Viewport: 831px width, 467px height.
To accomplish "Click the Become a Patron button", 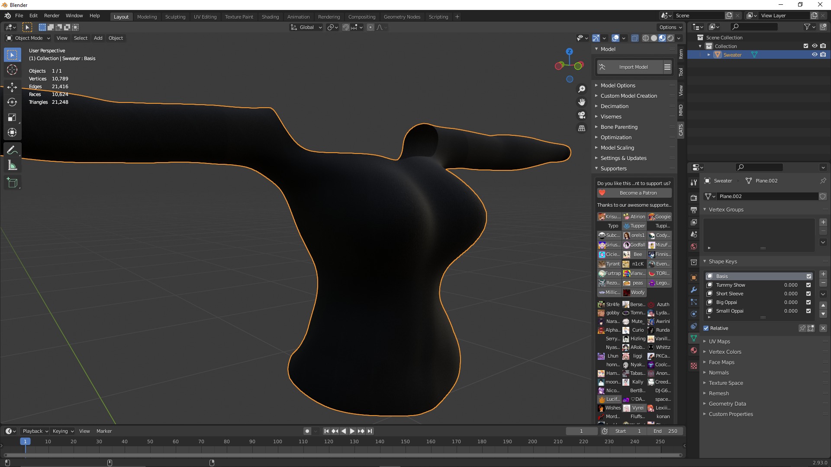I will (x=634, y=193).
